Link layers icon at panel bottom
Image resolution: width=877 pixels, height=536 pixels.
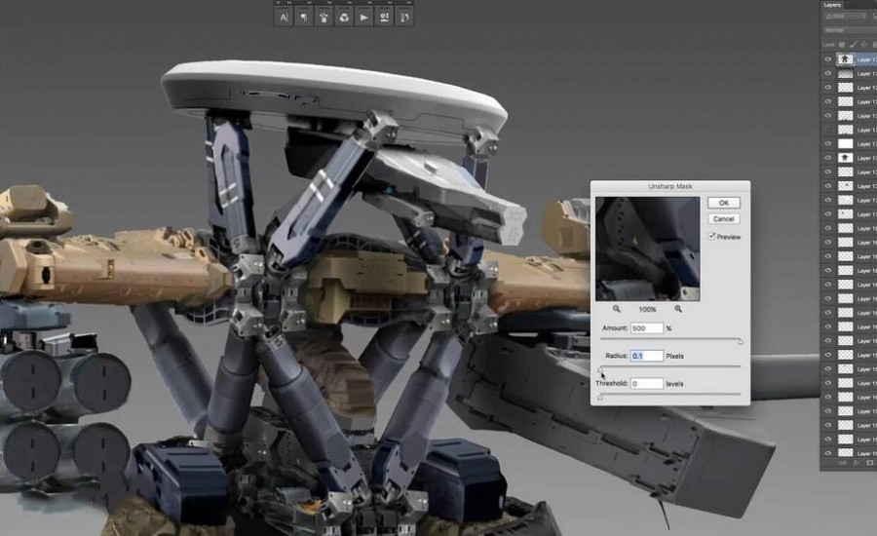842,463
